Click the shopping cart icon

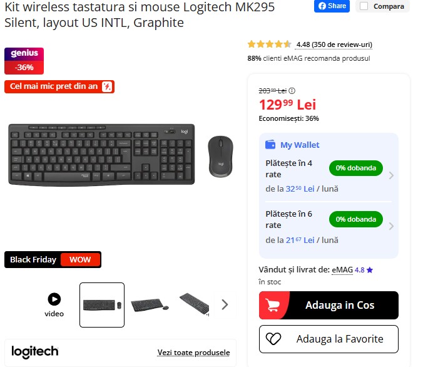coord(273,305)
